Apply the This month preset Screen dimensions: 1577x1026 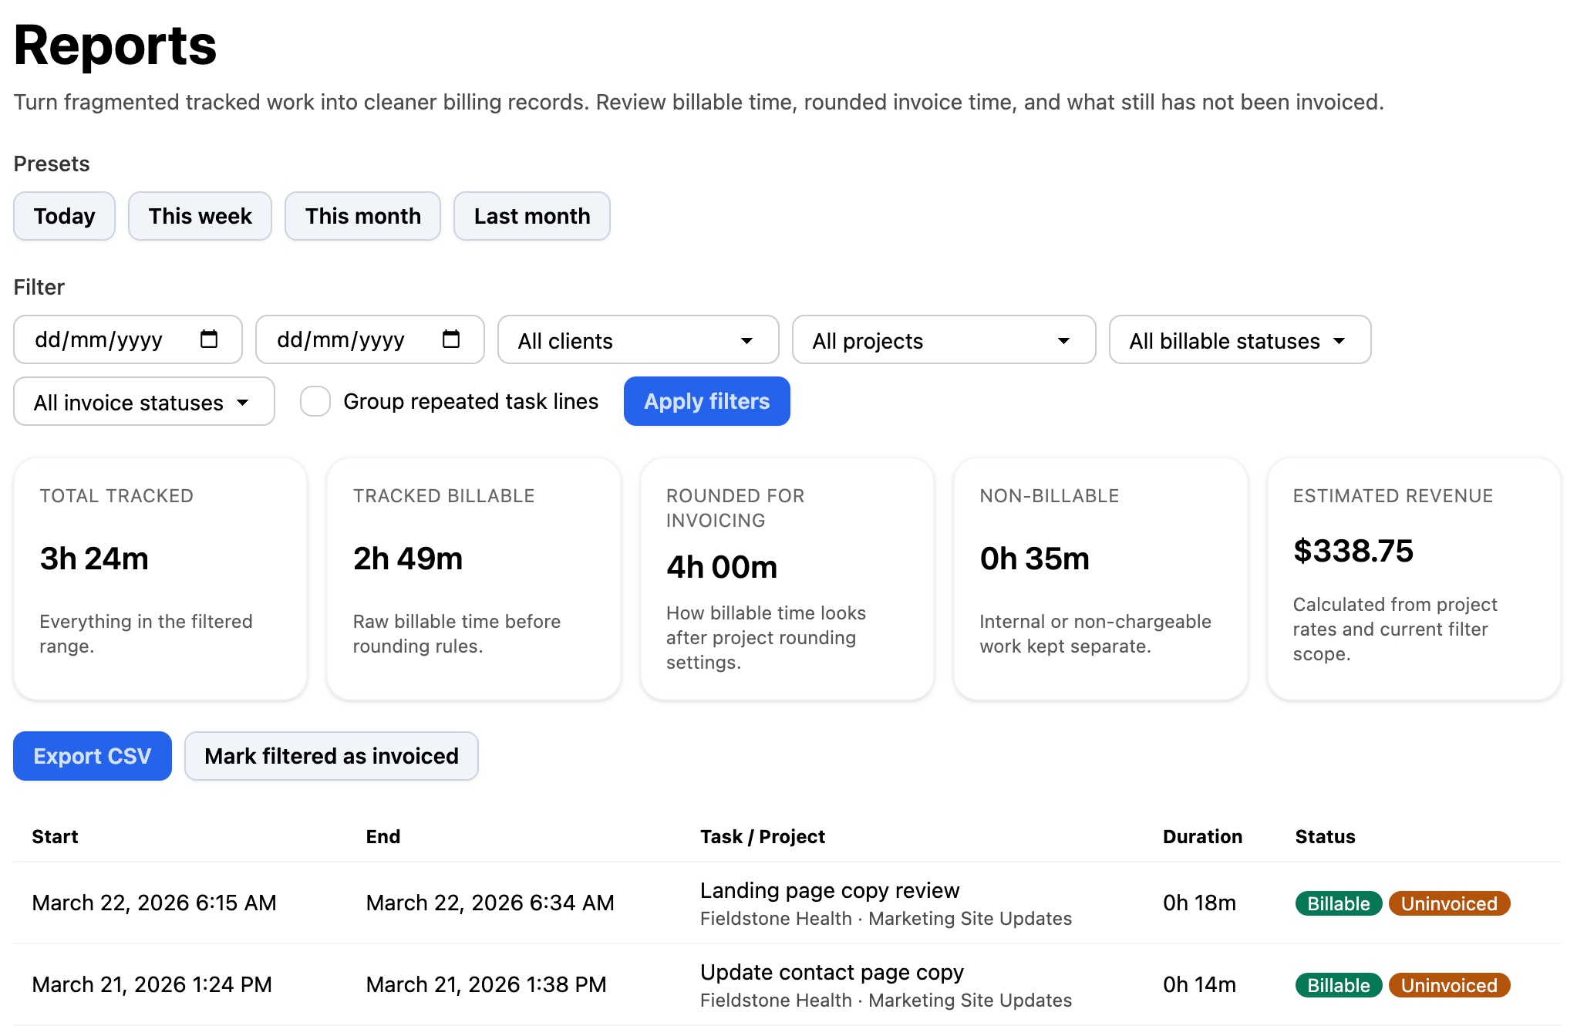click(x=362, y=216)
